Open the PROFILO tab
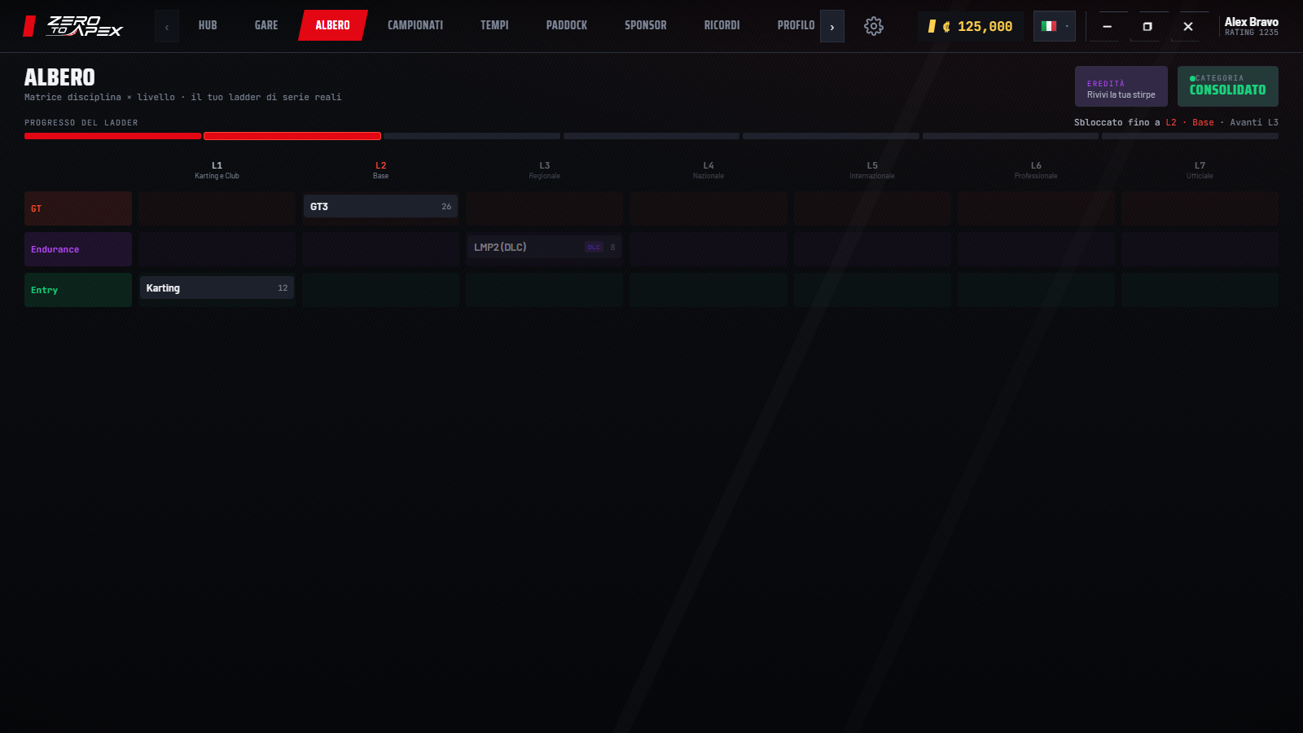The width and height of the screenshot is (1303, 733). [x=796, y=25]
